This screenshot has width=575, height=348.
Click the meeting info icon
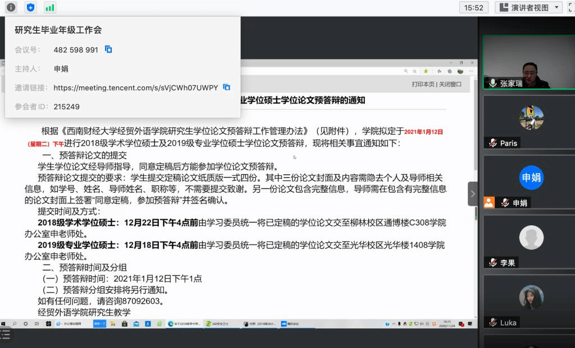coord(11,7)
